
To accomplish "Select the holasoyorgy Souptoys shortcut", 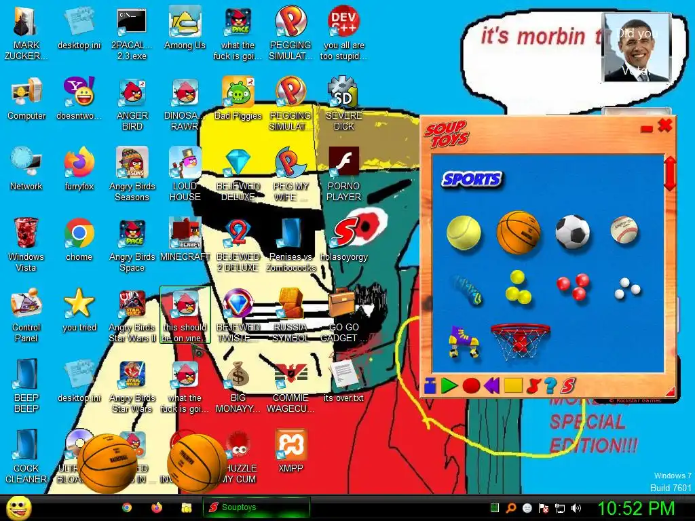I will tap(344, 239).
